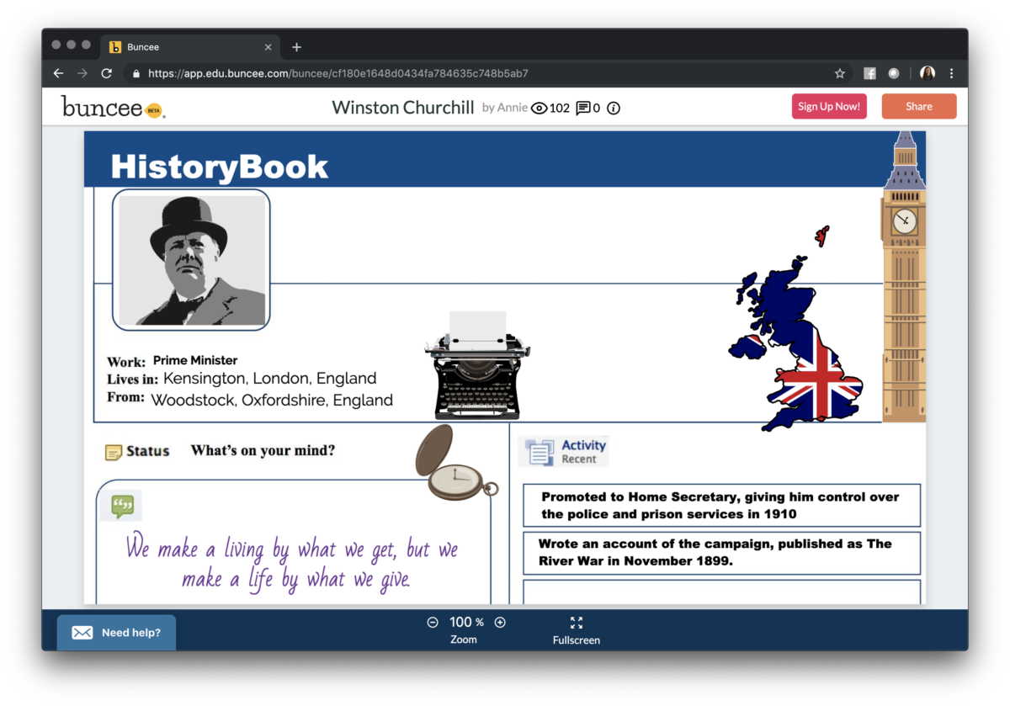
Task: Click the orange Share button
Action: coord(918,107)
